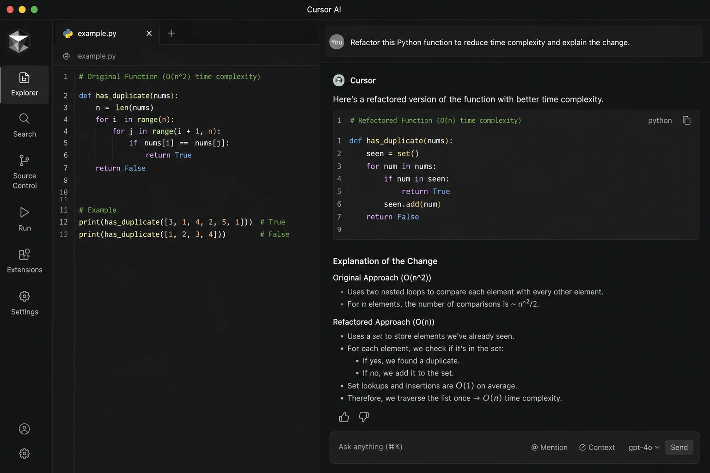Open the gpt-4o model dropdown

(643, 447)
